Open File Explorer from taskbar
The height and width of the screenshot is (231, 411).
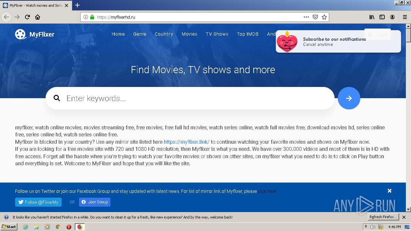36,227
